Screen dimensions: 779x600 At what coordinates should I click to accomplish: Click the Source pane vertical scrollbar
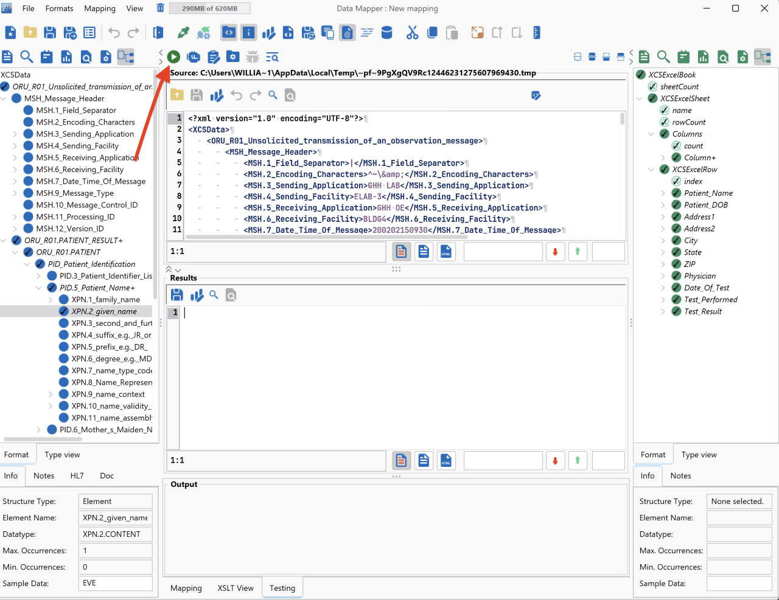click(x=622, y=118)
